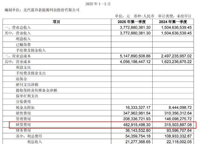Click the value 310,356,312.64

pos(178,113)
